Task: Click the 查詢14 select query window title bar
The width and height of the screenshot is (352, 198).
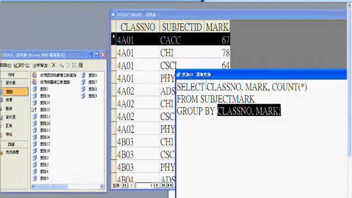Action: click(261, 75)
